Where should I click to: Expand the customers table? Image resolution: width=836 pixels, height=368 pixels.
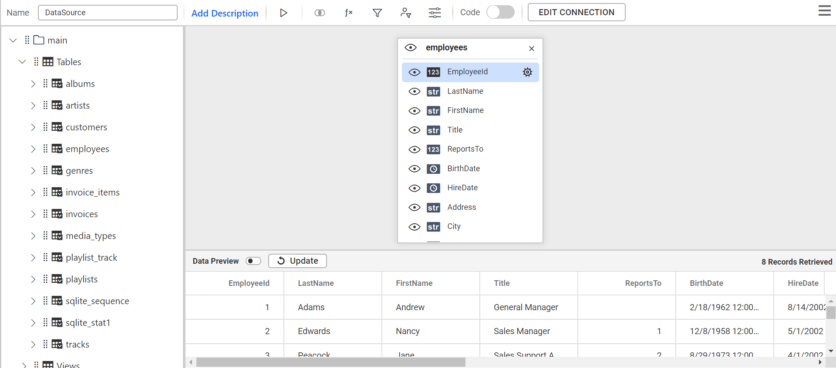[33, 127]
